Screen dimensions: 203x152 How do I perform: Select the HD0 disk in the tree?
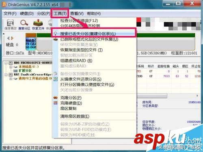point(33,63)
